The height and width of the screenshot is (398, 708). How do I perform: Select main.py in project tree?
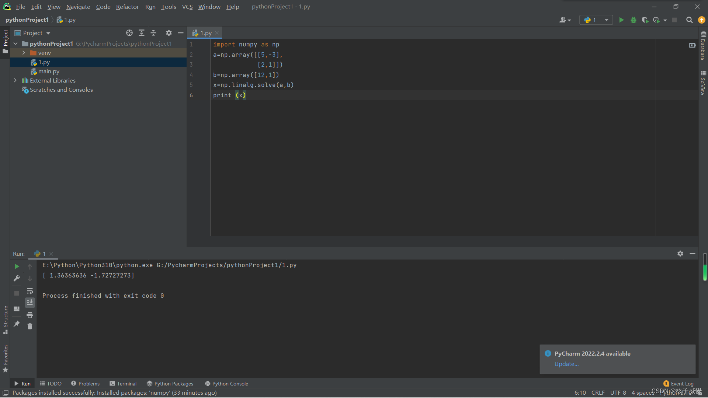(49, 71)
